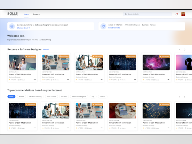Image resolution: width=192 pixels, height=144 pixels.
Task: Click the Skills Caravan logo
Action: coord(12,14)
